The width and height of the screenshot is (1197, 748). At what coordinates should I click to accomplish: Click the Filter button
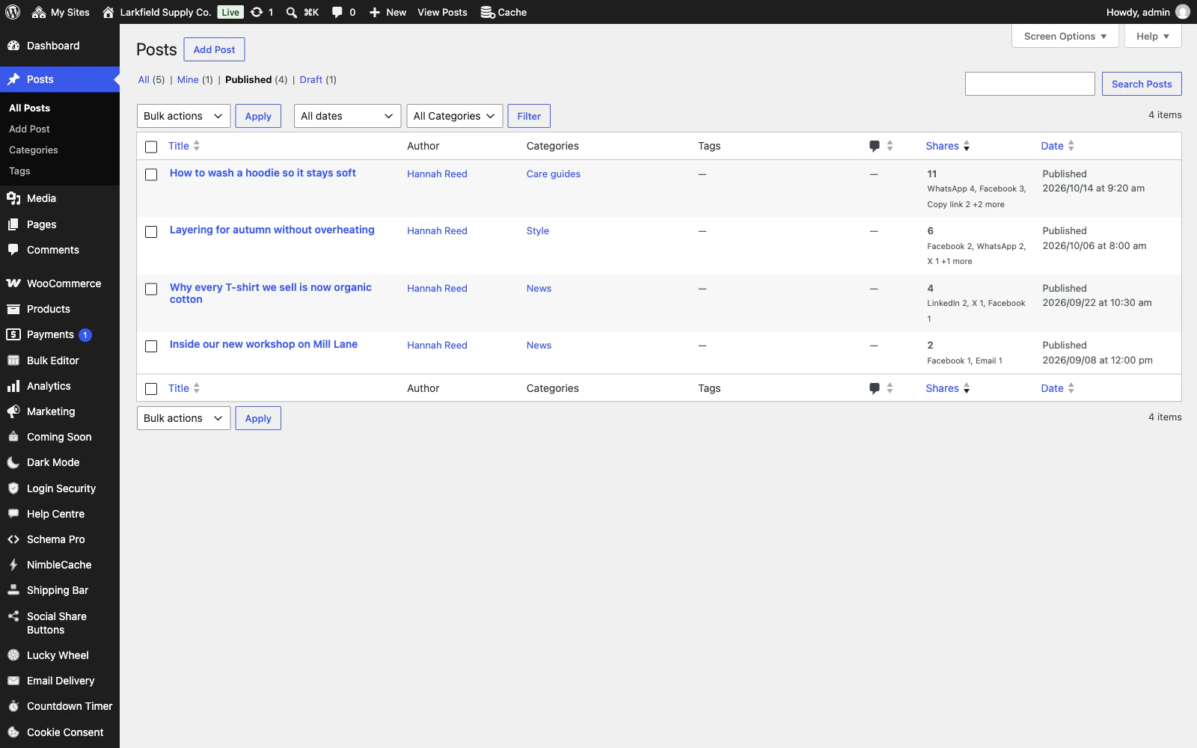click(x=529, y=116)
